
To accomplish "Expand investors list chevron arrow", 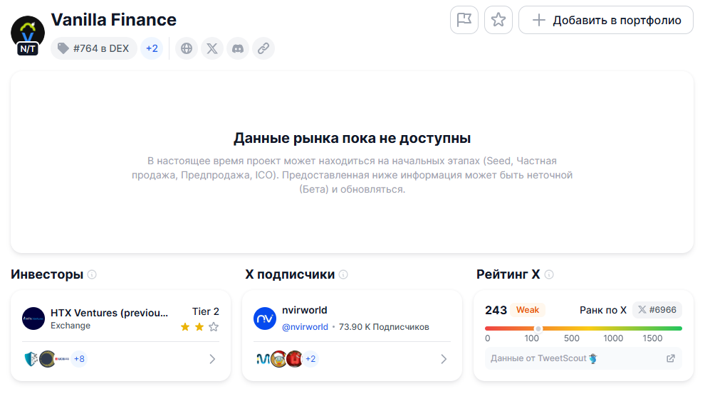I will 212,359.
